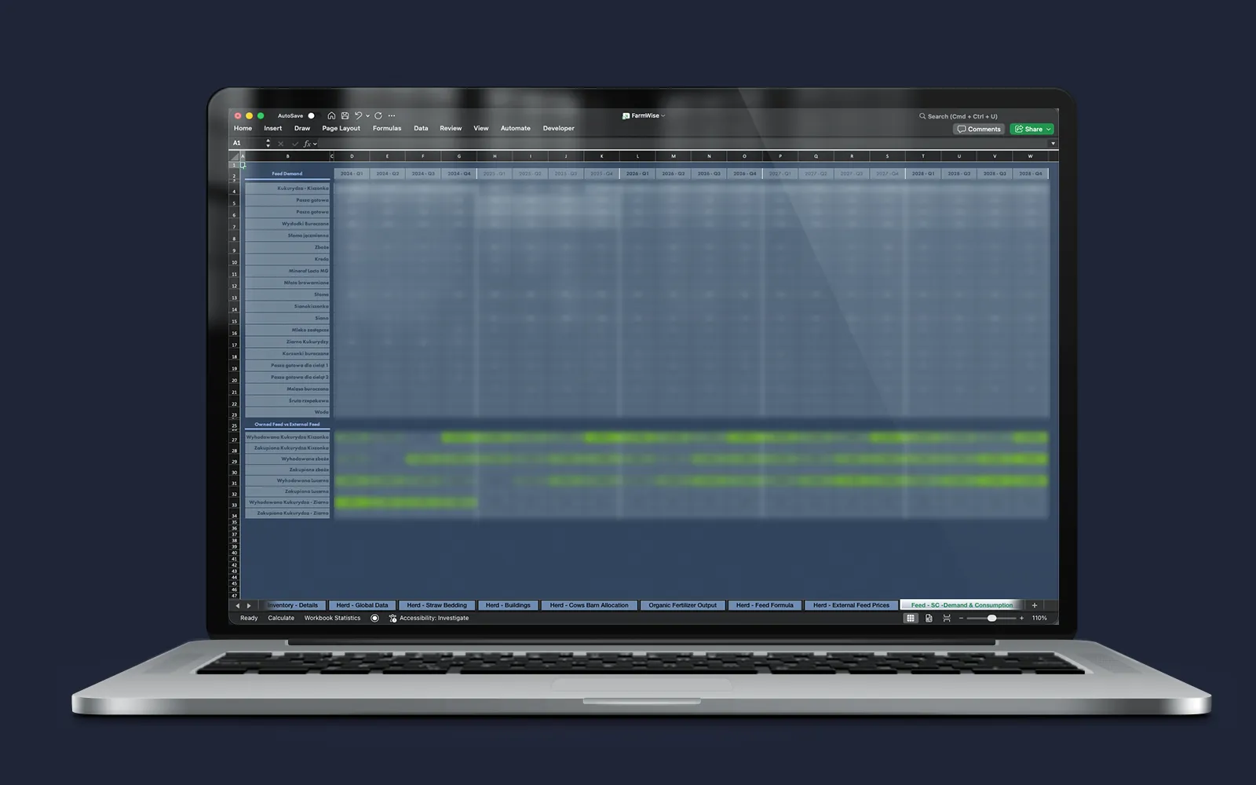Open the Insert ribbon tab
The image size is (1256, 785).
(272, 128)
